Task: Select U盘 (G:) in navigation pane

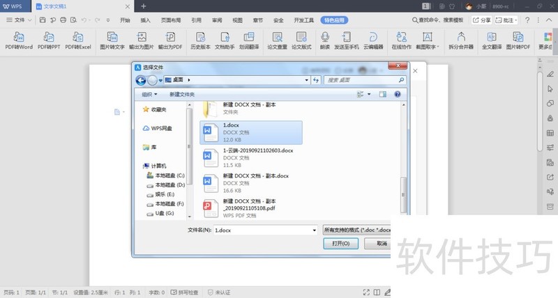Action: [x=160, y=214]
